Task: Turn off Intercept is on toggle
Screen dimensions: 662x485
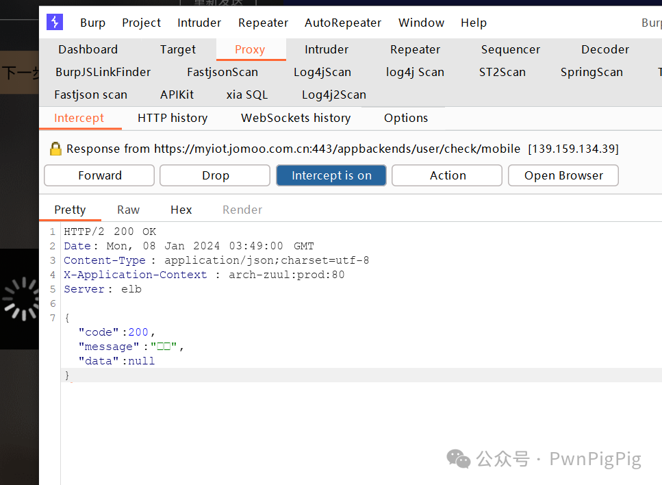Action: coord(331,175)
